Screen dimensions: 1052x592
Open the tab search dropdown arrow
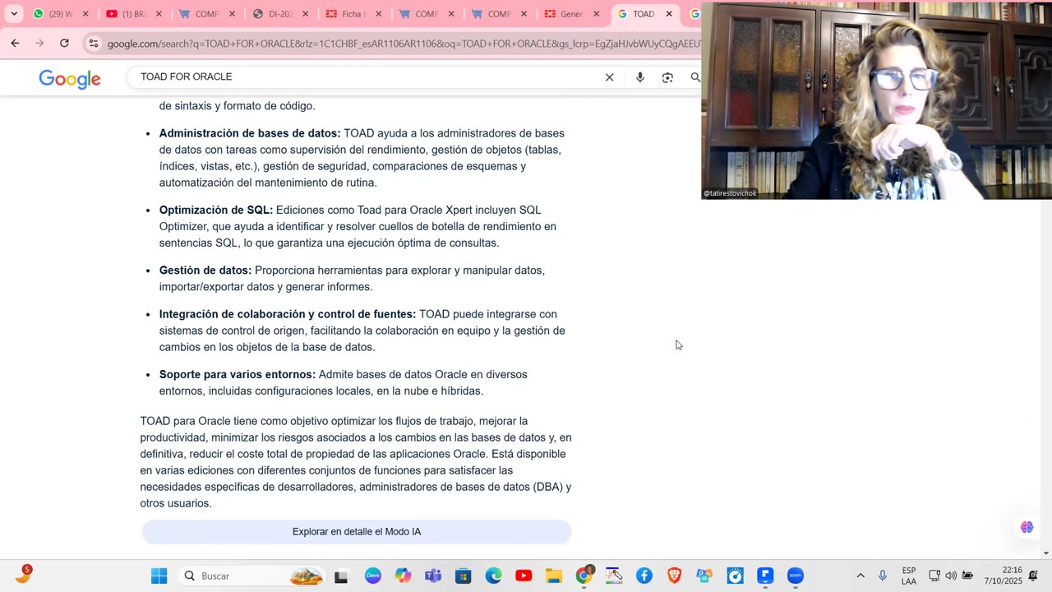point(14,14)
